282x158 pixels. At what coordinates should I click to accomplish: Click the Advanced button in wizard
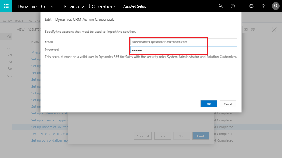click(143, 136)
